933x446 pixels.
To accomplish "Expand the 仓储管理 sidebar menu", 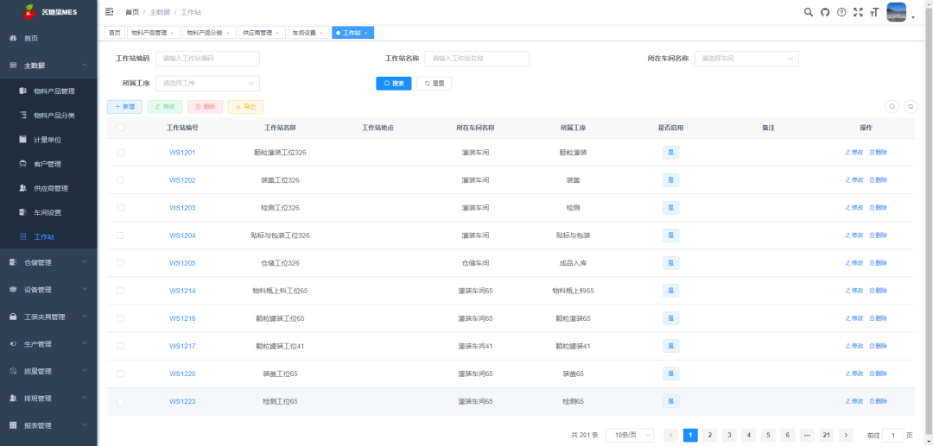I will (x=48, y=262).
